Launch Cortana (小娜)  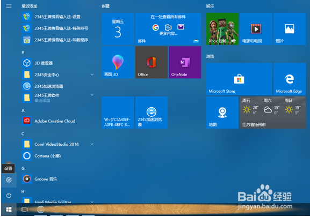click(57, 156)
